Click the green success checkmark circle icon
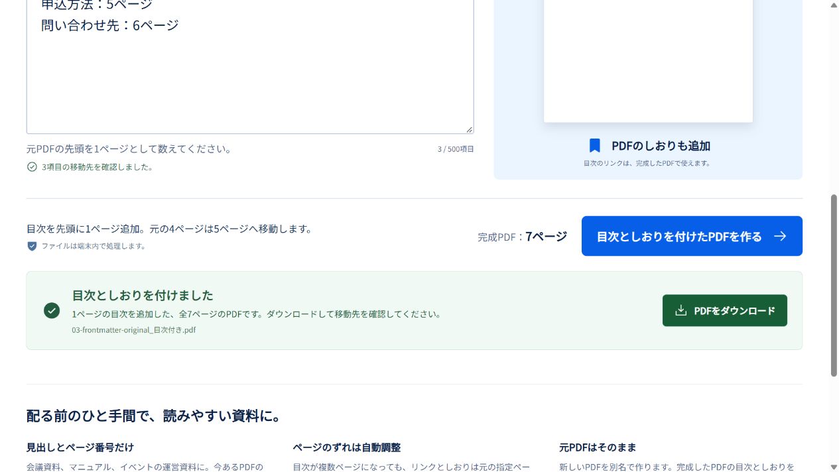Screen dimensions: 839x472 tap(52, 310)
